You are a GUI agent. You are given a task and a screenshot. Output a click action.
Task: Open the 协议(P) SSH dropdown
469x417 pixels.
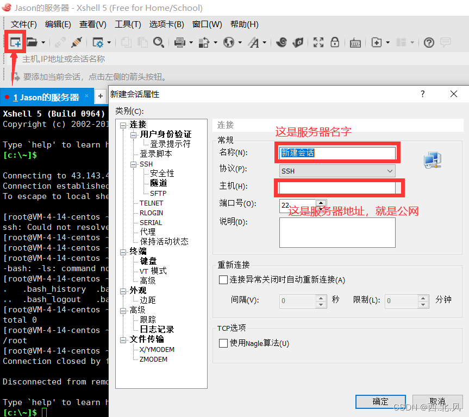click(337, 171)
